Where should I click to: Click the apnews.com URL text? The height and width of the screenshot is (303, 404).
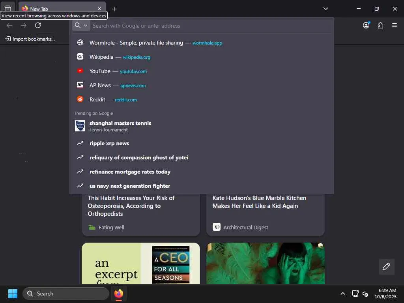[x=133, y=86]
